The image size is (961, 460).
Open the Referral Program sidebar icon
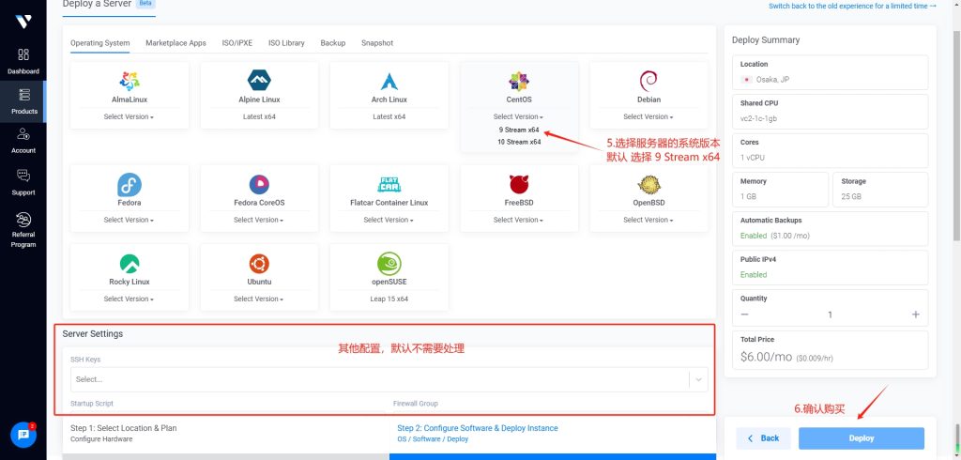click(x=23, y=219)
